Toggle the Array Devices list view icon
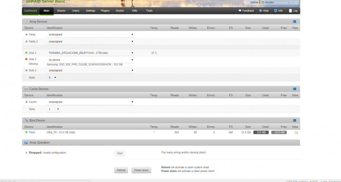Viewport: 341px width, 182px height. pos(295,21)
